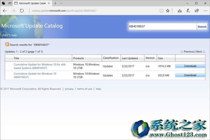The height and width of the screenshot is (140, 210).
Task: Open the Edge more options ellipsis
Action: (206, 10)
